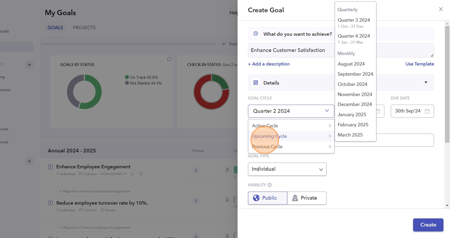Switch to the Projects tab
Screen dimensions: 450x238
point(84,28)
